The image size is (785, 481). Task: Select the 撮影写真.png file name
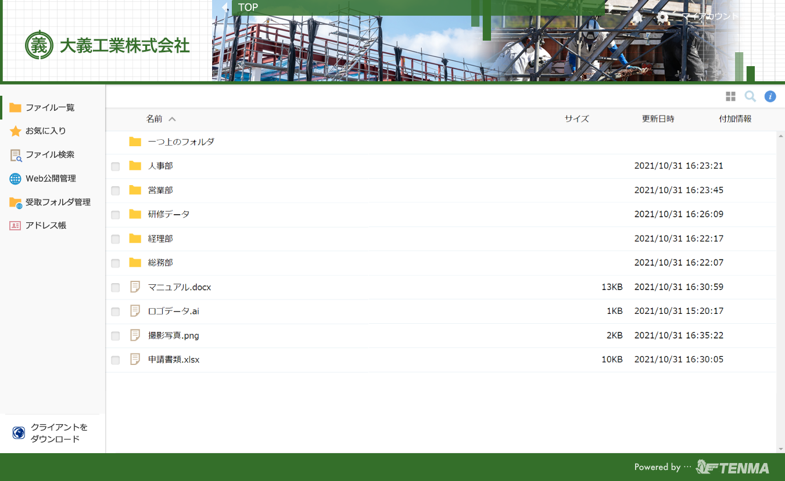tap(174, 335)
